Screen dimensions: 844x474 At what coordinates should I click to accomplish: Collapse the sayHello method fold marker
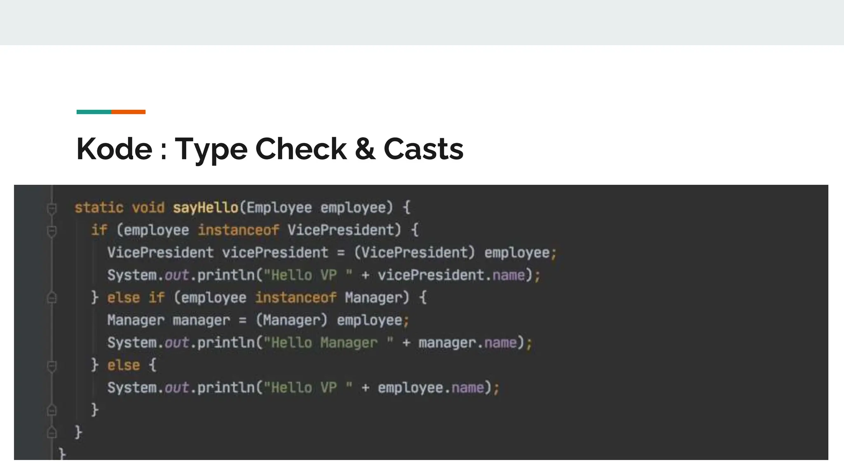(52, 209)
